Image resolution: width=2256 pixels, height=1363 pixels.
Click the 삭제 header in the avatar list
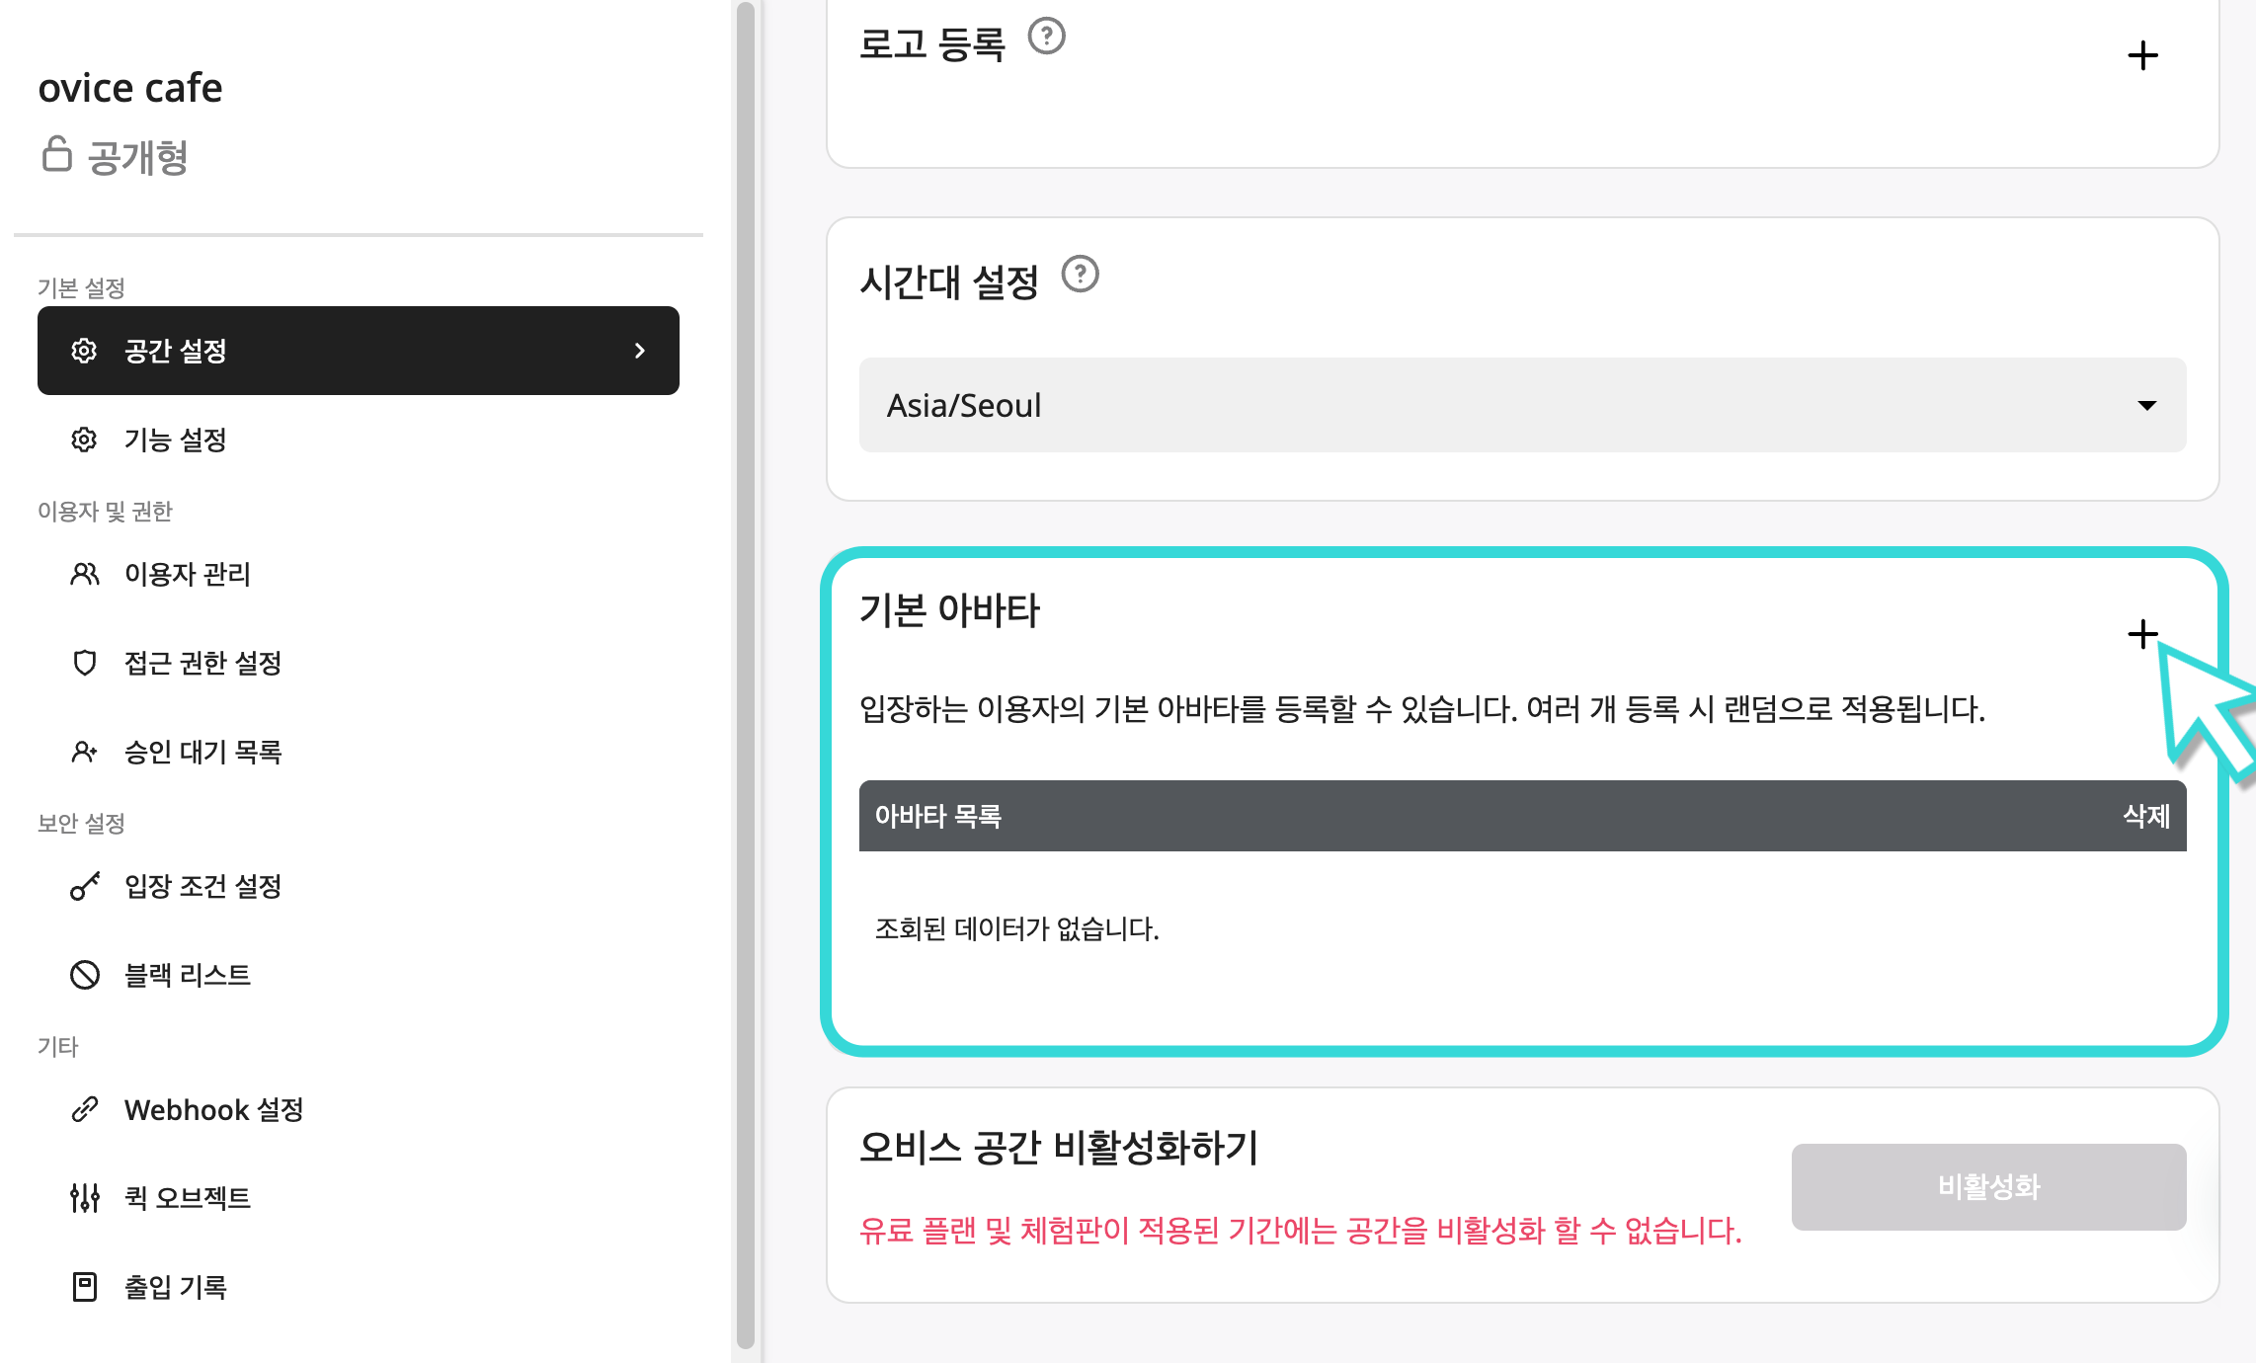coord(2145,816)
